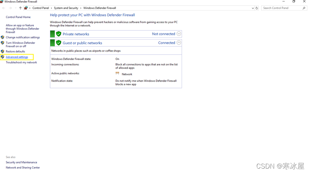The width and height of the screenshot is (310, 173).
Task: Click the Control Panel icon in address bar
Action: pyautogui.click(x=26, y=8)
